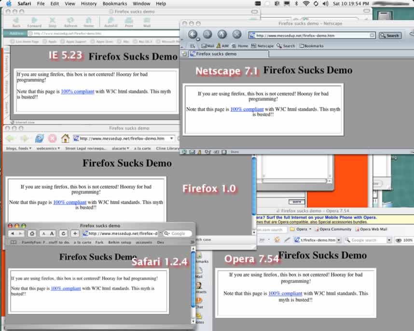Click Search in Netscape personal toolbar
Viewport: 414px width, 331px height.
tap(286, 46)
